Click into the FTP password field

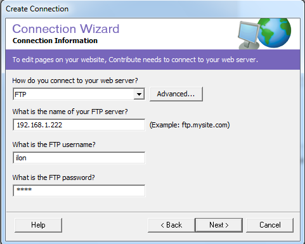(x=79, y=191)
